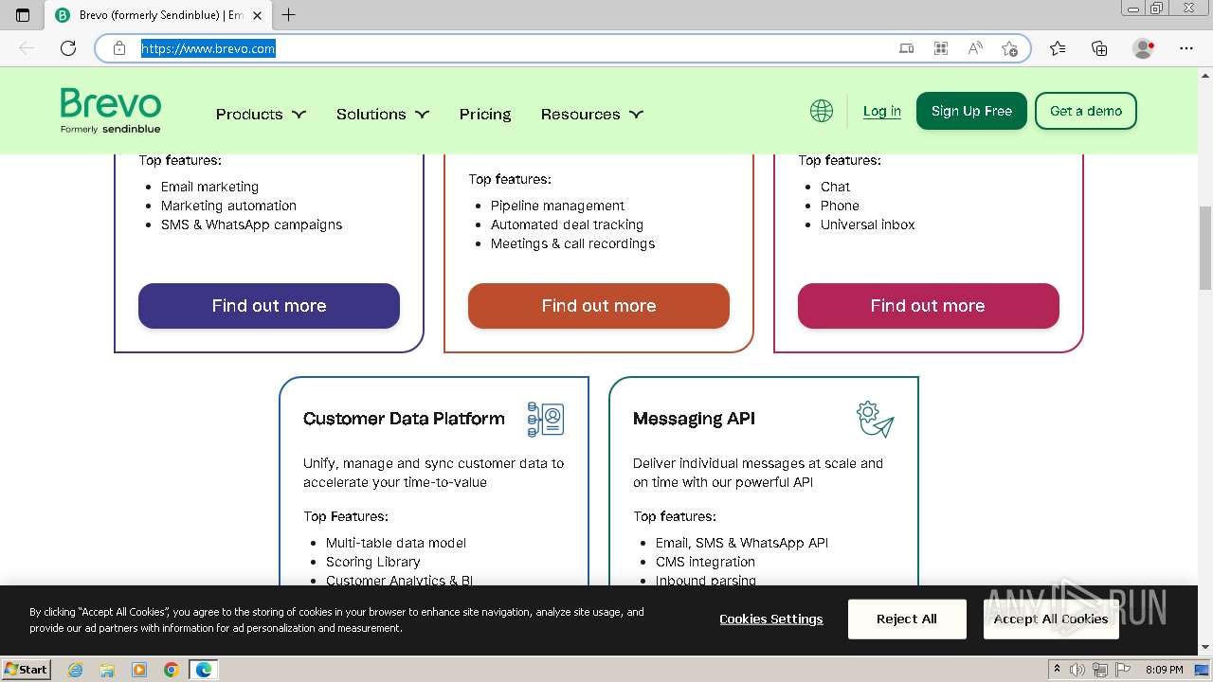
Task: Click Reject All cookies
Action: (907, 619)
